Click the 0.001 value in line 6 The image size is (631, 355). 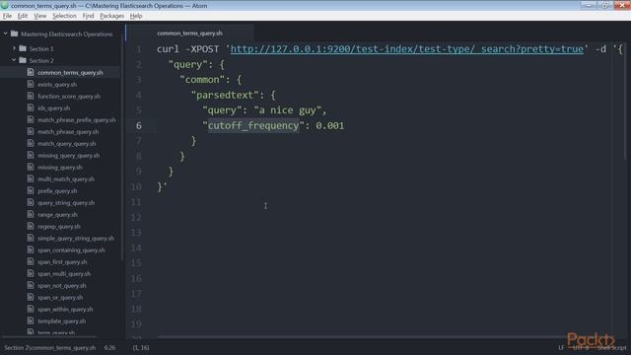330,125
